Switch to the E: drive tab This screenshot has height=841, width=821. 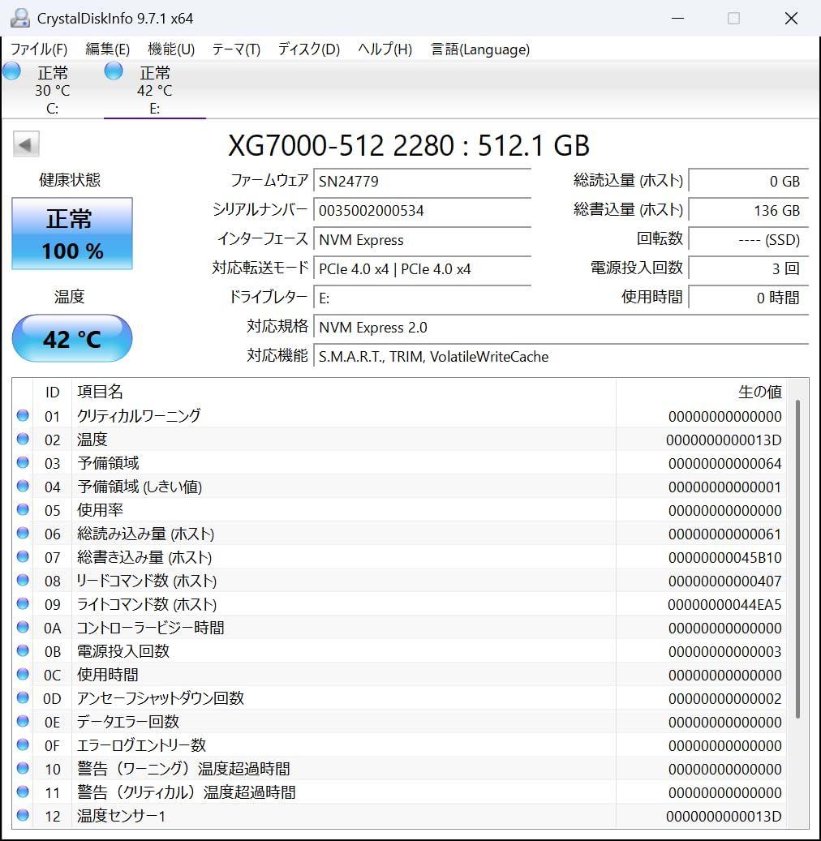[153, 89]
